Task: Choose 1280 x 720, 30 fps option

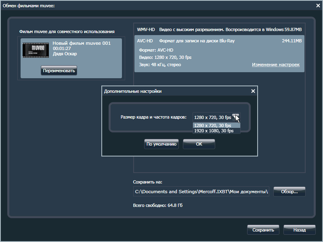Action: point(216,125)
